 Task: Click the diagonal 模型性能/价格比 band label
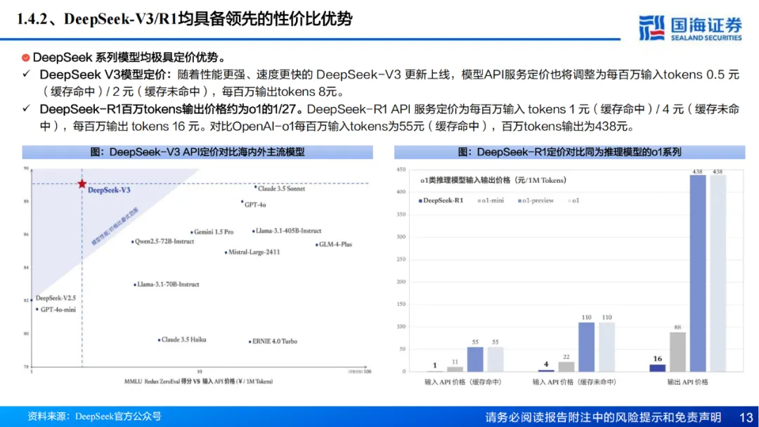pos(115,227)
